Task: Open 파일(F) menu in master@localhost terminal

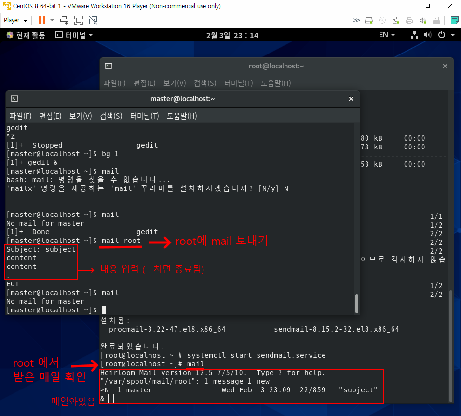Action: click(x=20, y=116)
